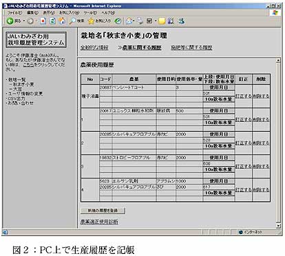Screen dimensions: 285x256
Task: Open the Search (検索) toolbar button
Action: click(77, 21)
